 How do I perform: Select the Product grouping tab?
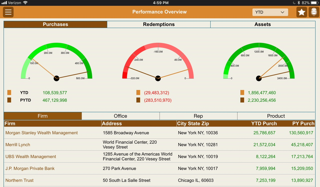(276, 116)
